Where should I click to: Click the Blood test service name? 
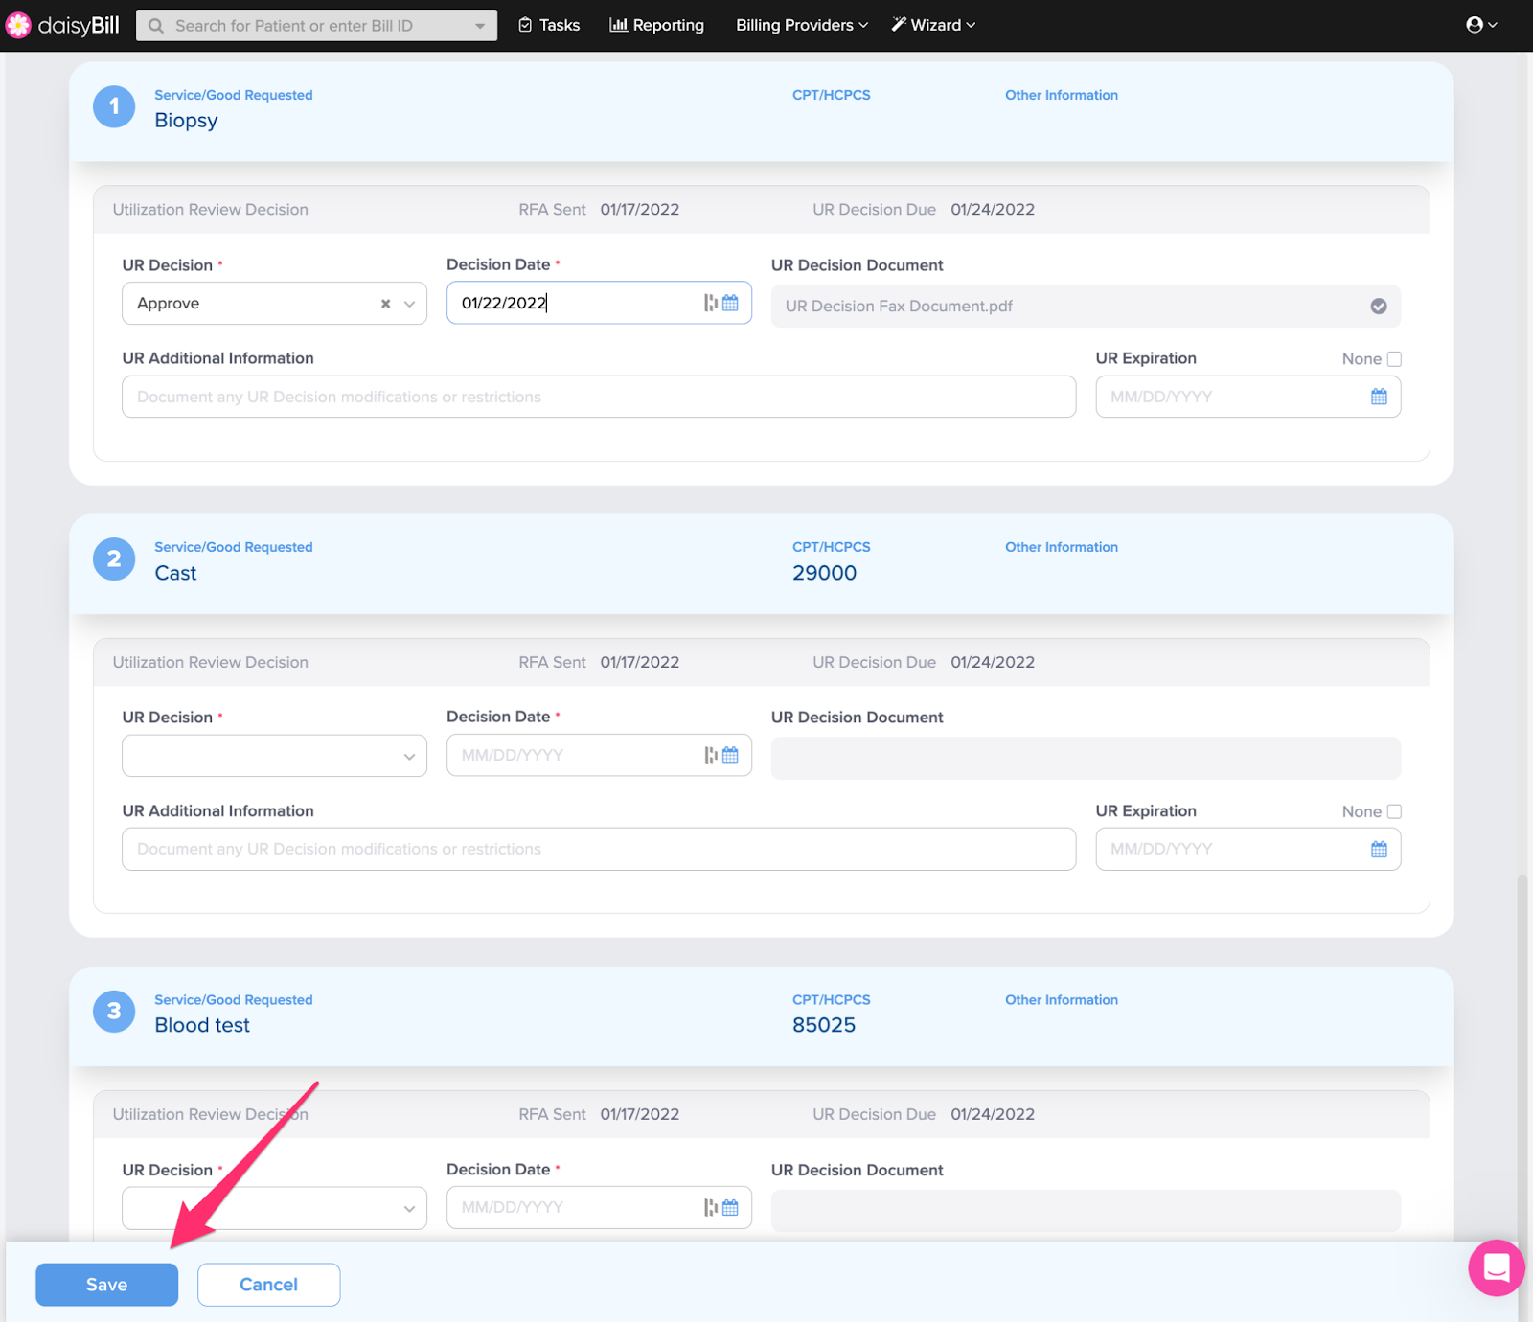pos(202,1025)
